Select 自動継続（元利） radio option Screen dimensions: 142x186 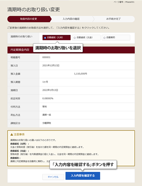pyautogui.click(x=57, y=38)
